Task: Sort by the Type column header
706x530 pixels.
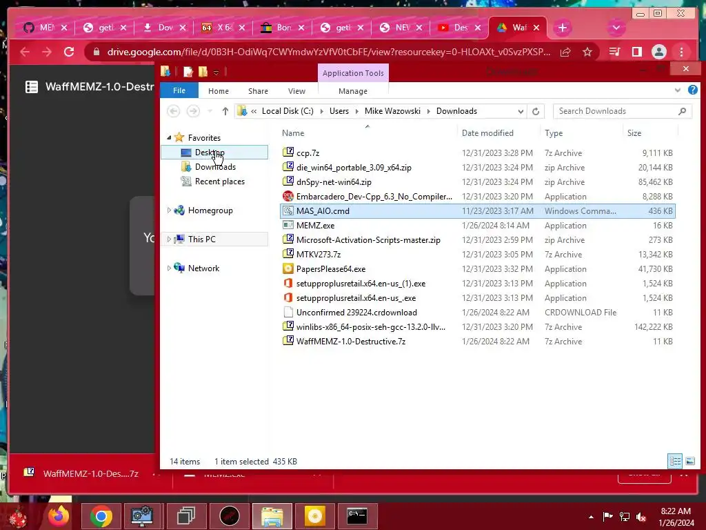Action: coord(554,133)
